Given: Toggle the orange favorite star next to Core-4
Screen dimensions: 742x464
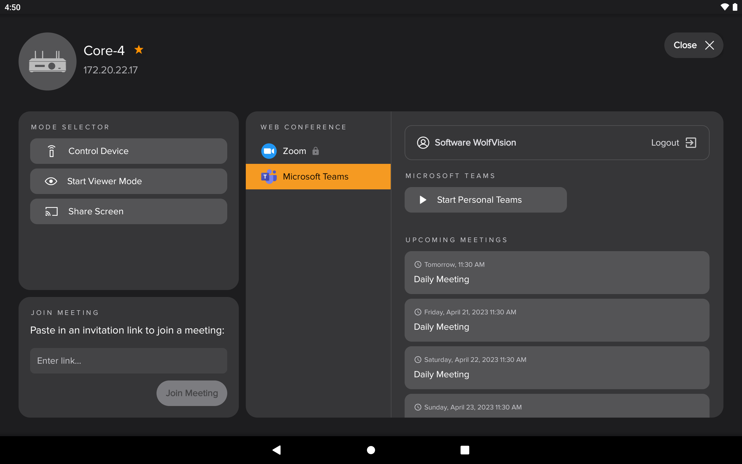Looking at the screenshot, I should click(139, 49).
